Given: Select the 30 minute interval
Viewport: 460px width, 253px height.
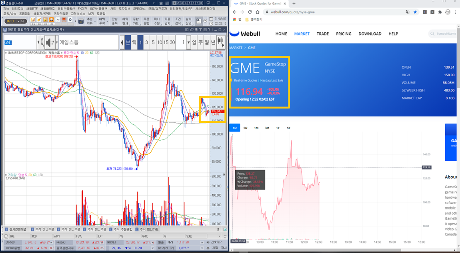Looking at the screenshot, I should coord(172,42).
